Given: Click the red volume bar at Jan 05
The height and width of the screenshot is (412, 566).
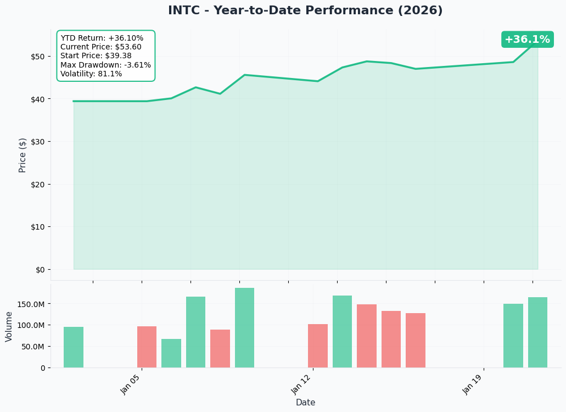Looking at the screenshot, I should coord(147,347).
